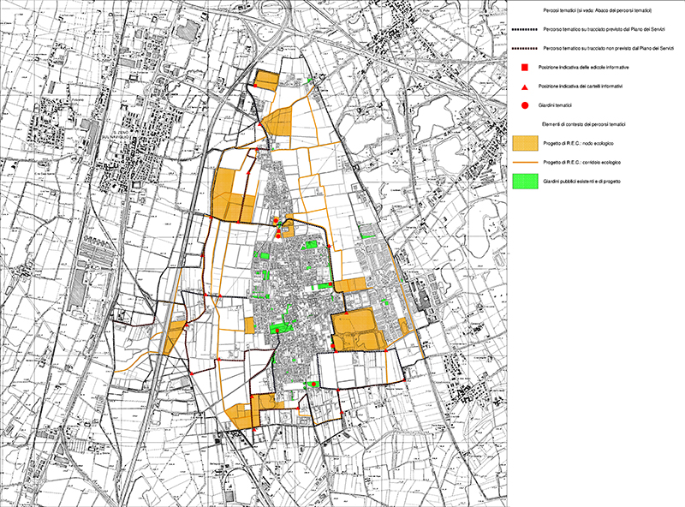Click the orange nodo ecologico legend swatch

pyautogui.click(x=524, y=143)
